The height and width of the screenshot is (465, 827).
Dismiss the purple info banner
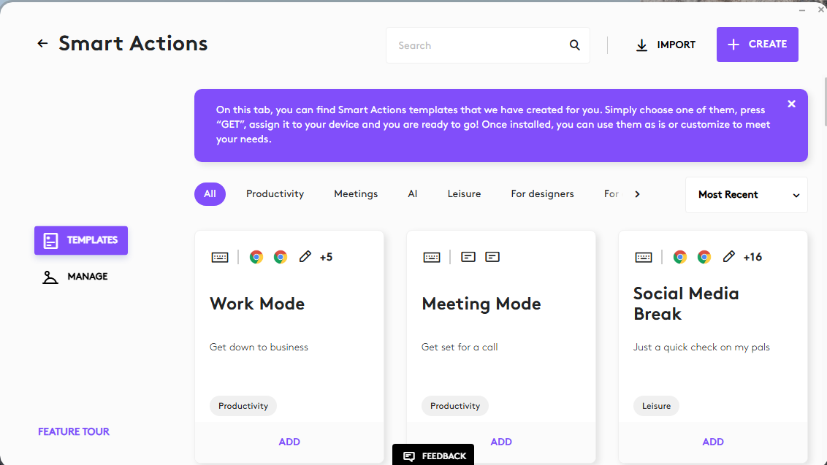click(x=791, y=104)
